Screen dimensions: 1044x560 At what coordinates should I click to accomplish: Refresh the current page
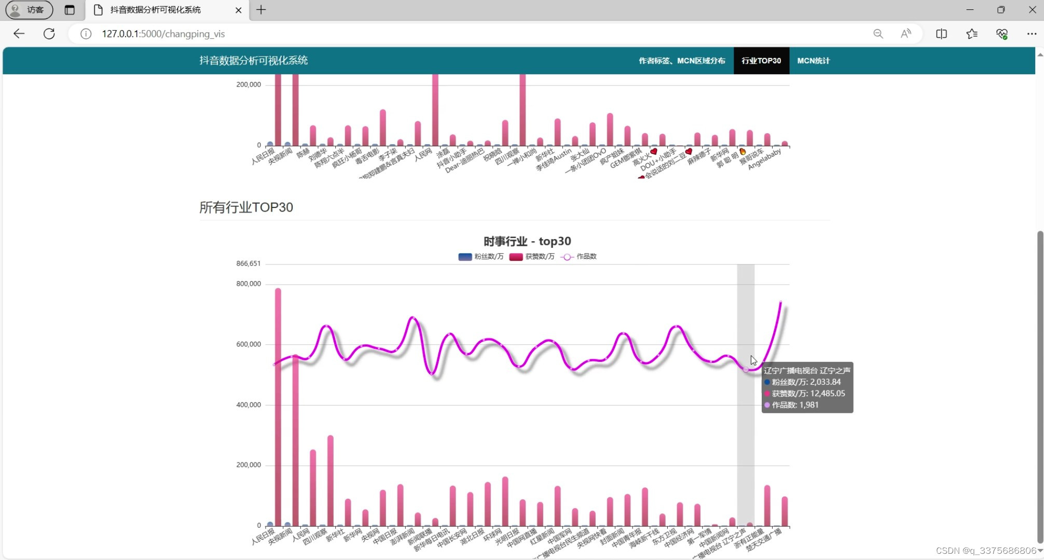coord(49,34)
